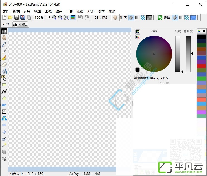Select gradient fill for 钢笔 pen color

point(137,17)
